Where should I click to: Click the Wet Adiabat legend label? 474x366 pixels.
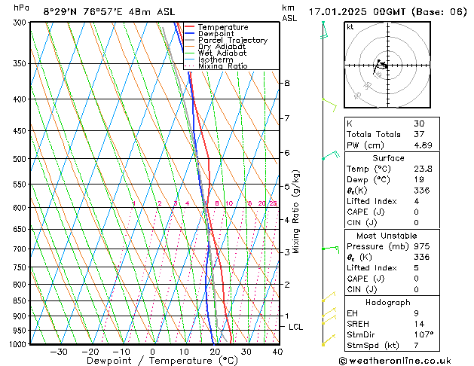coord(222,53)
